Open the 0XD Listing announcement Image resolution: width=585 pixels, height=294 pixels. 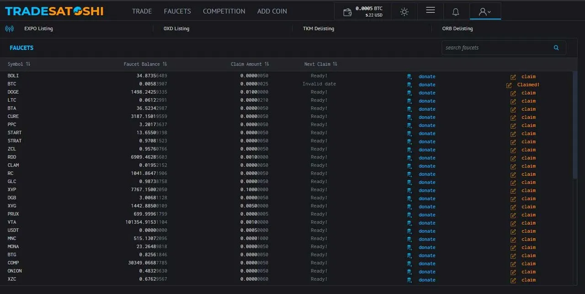[176, 29]
